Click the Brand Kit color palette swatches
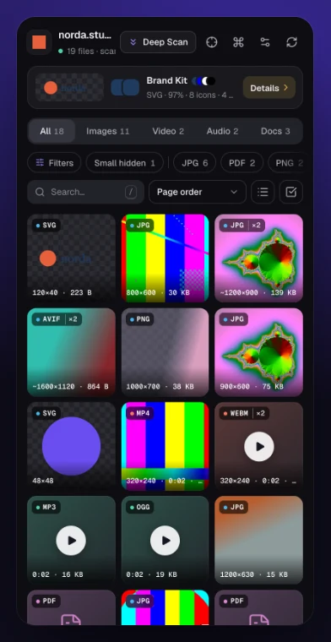 [x=203, y=81]
